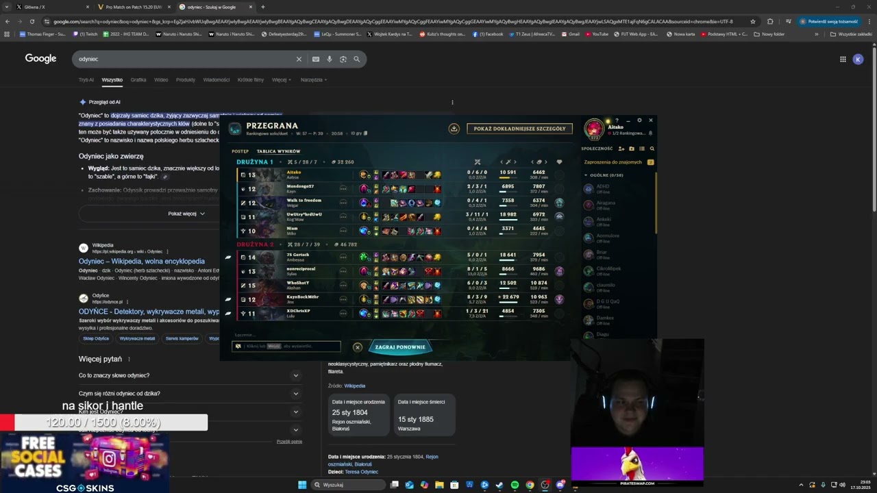This screenshot has height=493, width=877.
Task: Open Google Lens image search
Action: click(x=343, y=60)
